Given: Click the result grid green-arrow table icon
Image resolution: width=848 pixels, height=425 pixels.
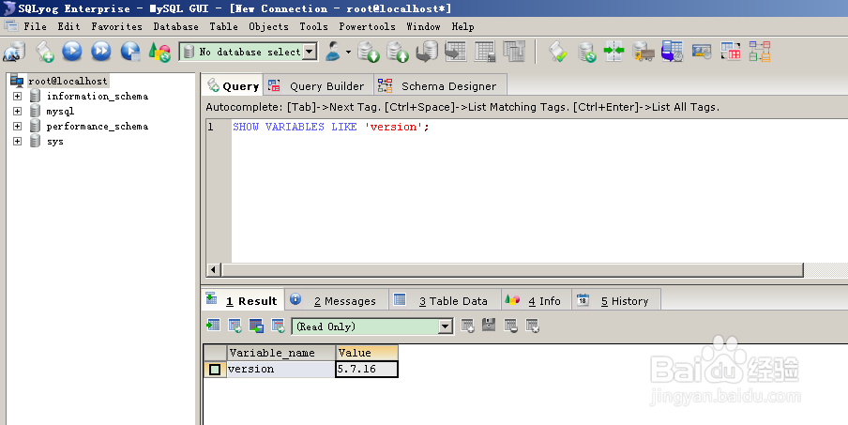Looking at the screenshot, I should [x=214, y=326].
